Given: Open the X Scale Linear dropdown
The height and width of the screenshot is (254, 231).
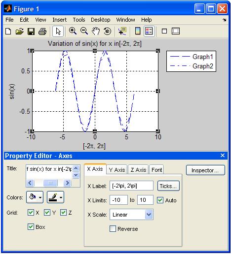Looking at the screenshot, I should point(131,215).
